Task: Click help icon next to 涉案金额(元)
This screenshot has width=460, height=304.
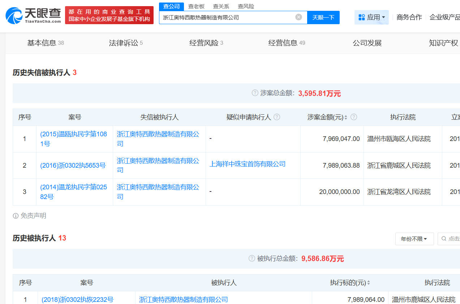Action: coord(354,117)
